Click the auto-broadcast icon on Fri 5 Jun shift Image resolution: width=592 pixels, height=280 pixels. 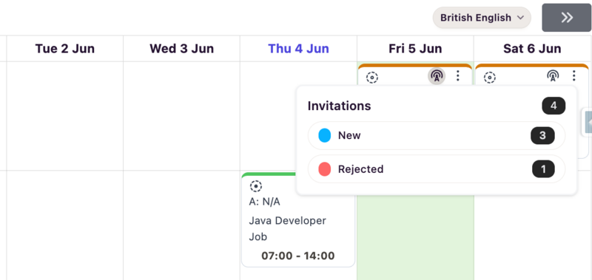click(x=437, y=76)
